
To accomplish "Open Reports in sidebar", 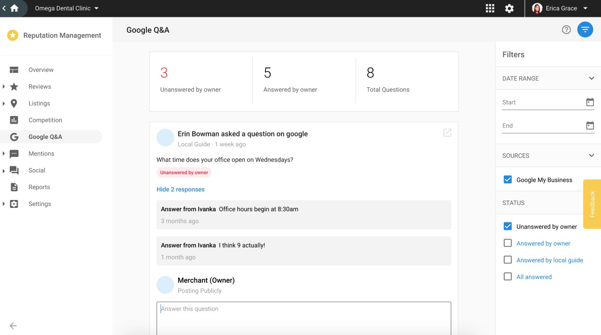I will pyautogui.click(x=39, y=187).
